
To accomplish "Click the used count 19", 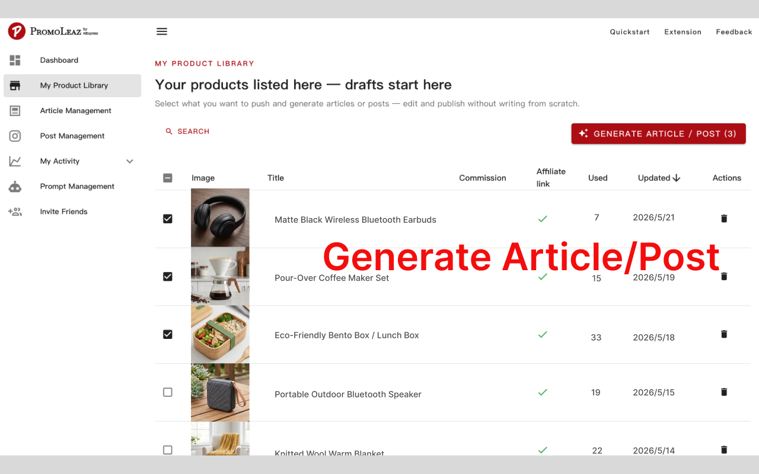I will 596,392.
